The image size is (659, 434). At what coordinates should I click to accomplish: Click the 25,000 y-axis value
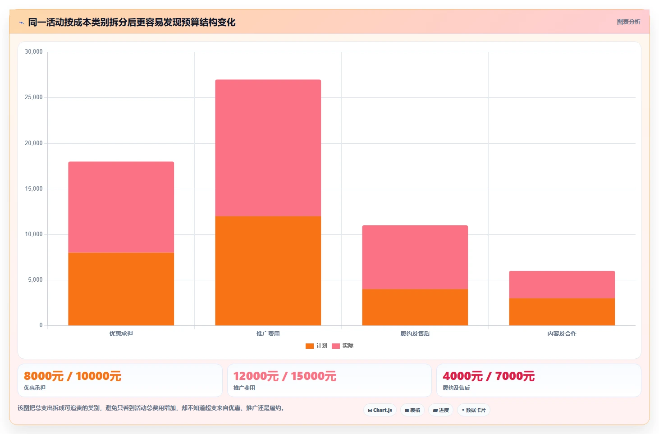click(34, 97)
